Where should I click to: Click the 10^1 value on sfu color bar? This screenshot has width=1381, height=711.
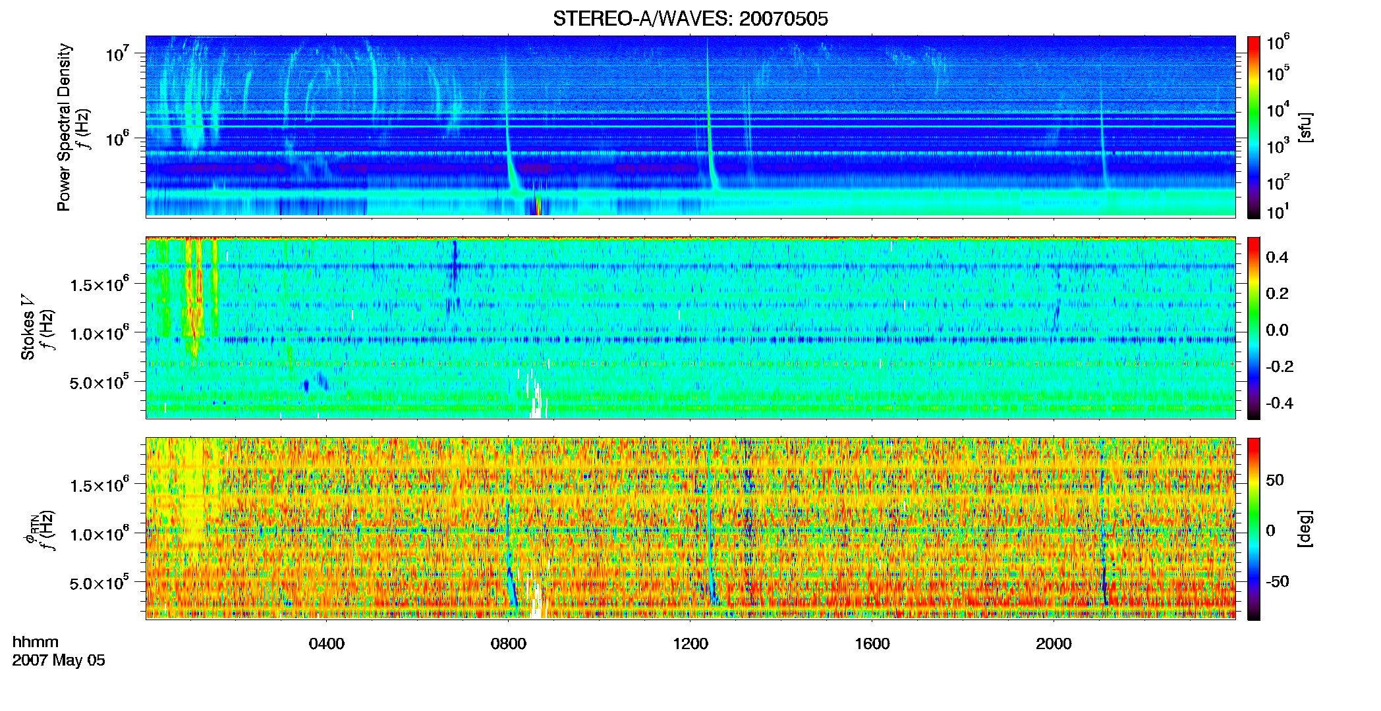(x=1278, y=212)
